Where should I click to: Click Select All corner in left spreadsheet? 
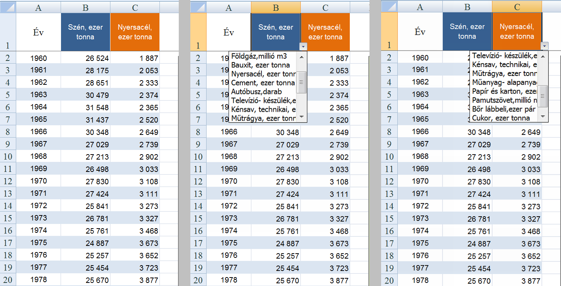click(8, 7)
